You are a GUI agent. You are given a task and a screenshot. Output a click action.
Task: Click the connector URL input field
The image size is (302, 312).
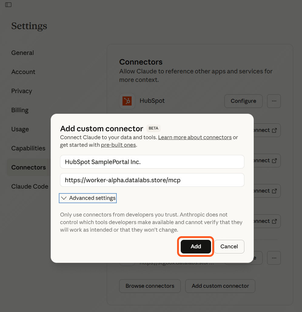pyautogui.click(x=152, y=180)
